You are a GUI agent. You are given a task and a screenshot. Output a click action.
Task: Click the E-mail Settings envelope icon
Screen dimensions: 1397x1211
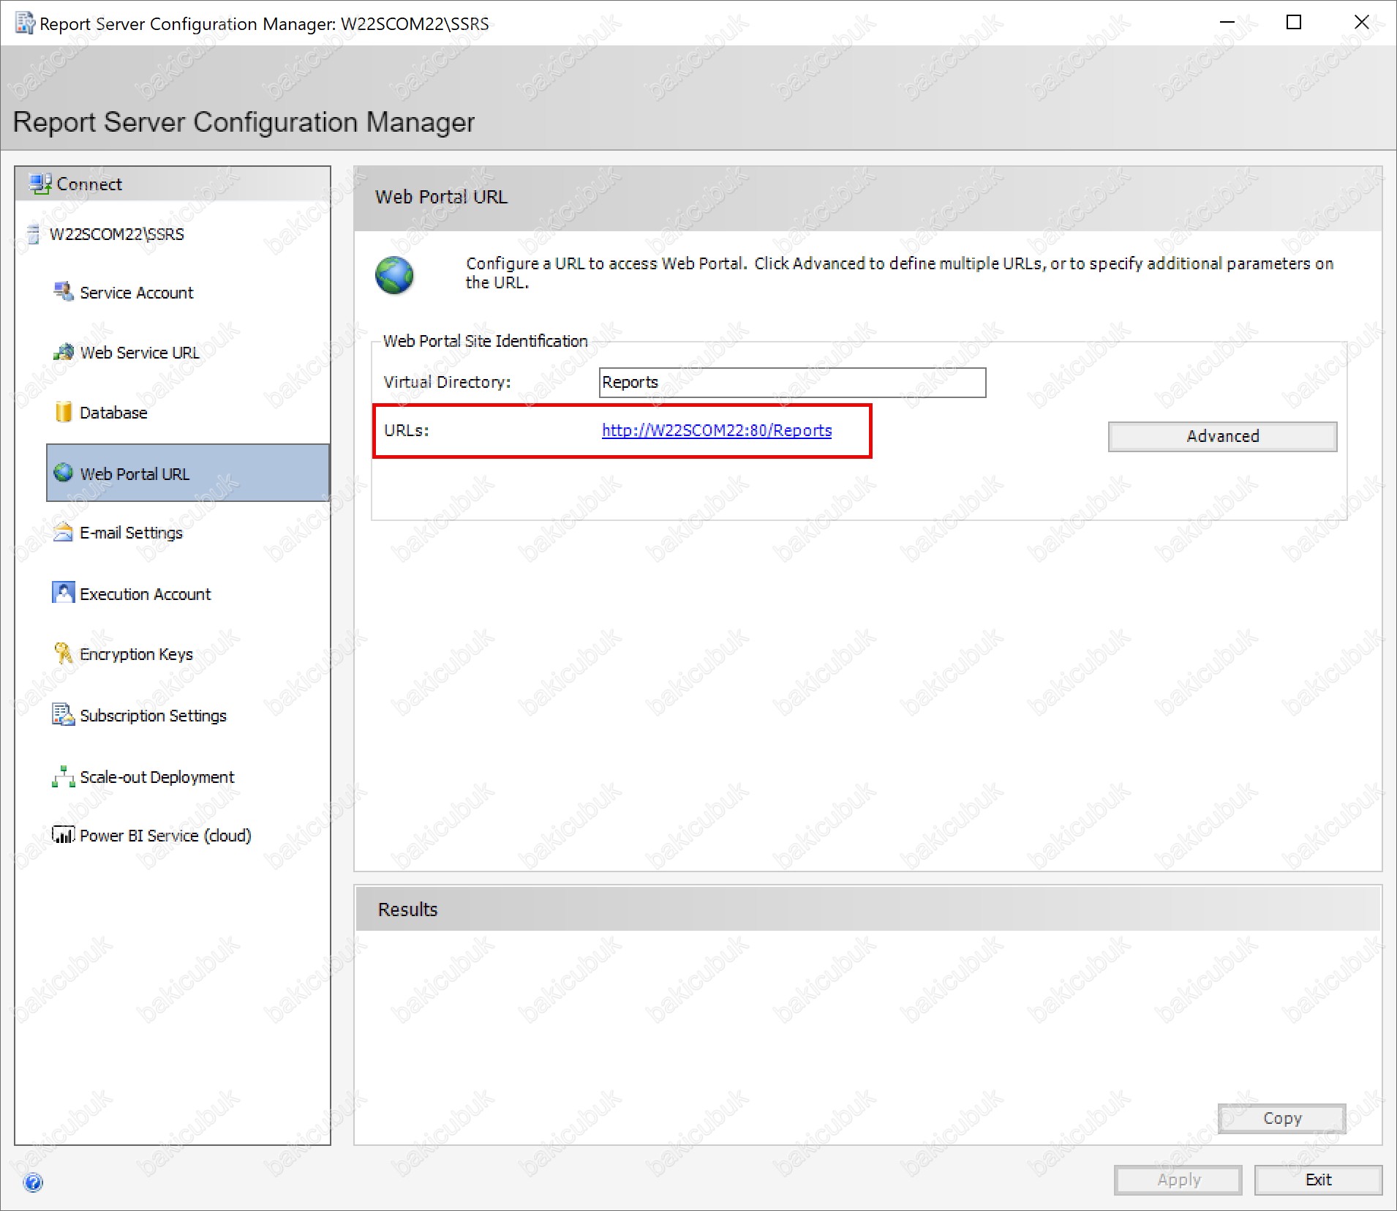[x=64, y=532]
